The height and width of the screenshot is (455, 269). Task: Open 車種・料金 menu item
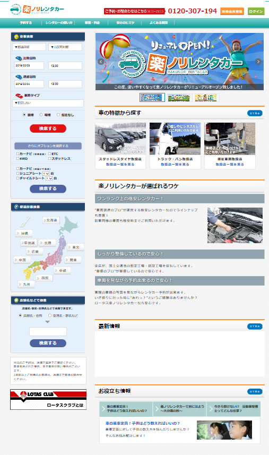click(x=92, y=23)
